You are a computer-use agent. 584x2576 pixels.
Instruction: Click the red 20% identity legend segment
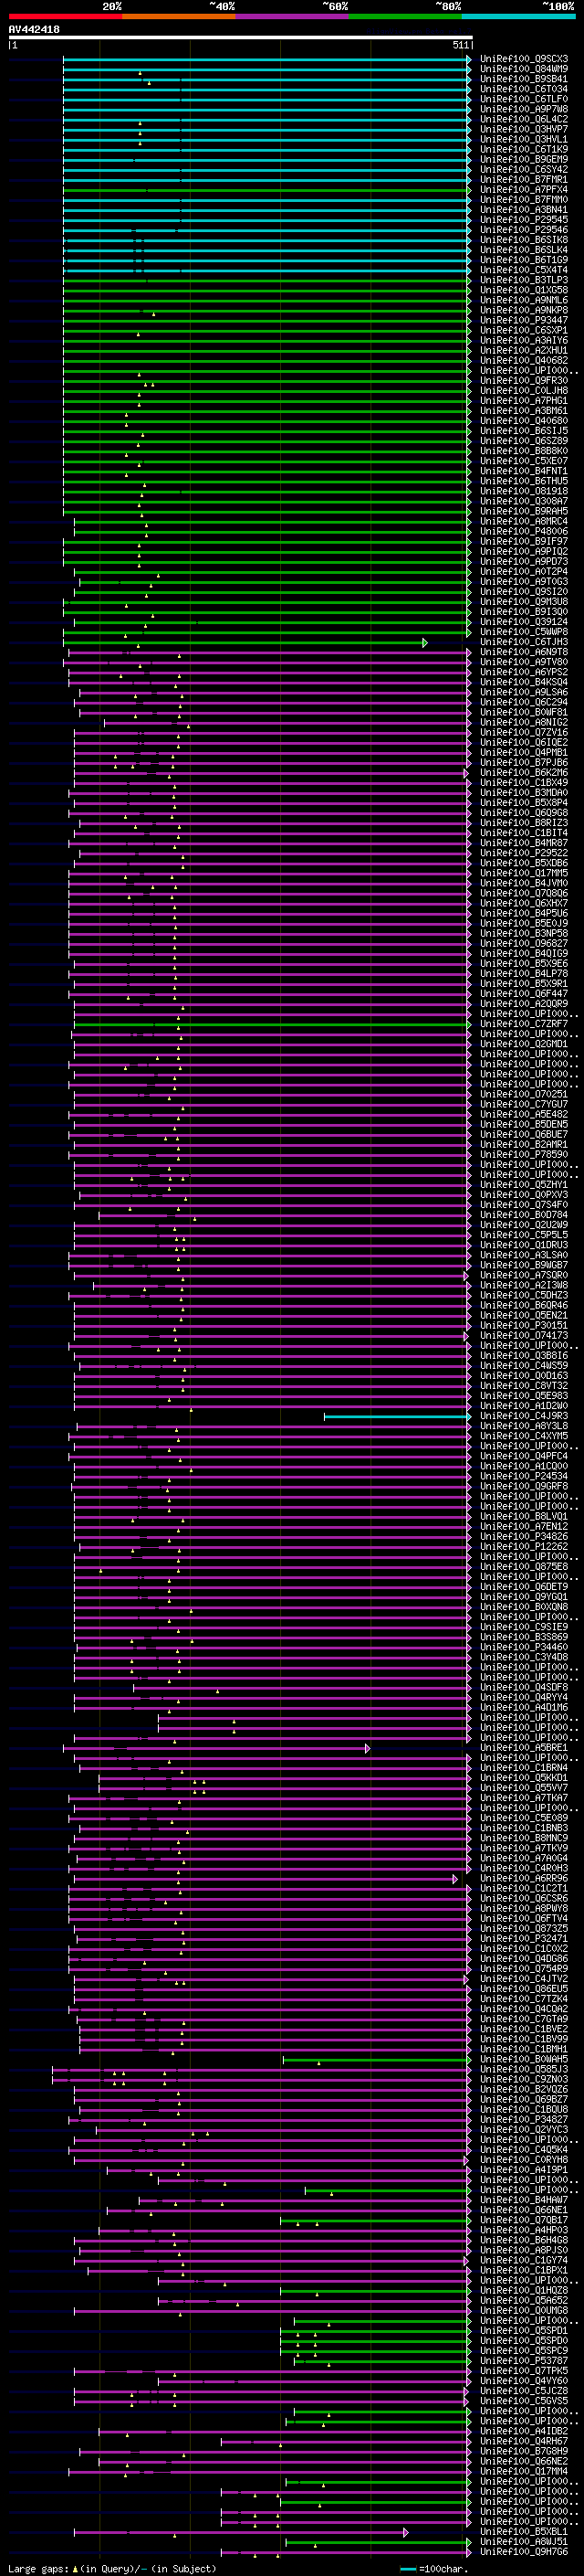coord(66,16)
